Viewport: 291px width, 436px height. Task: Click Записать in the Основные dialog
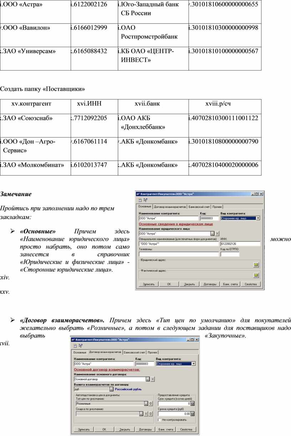(x=148, y=284)
